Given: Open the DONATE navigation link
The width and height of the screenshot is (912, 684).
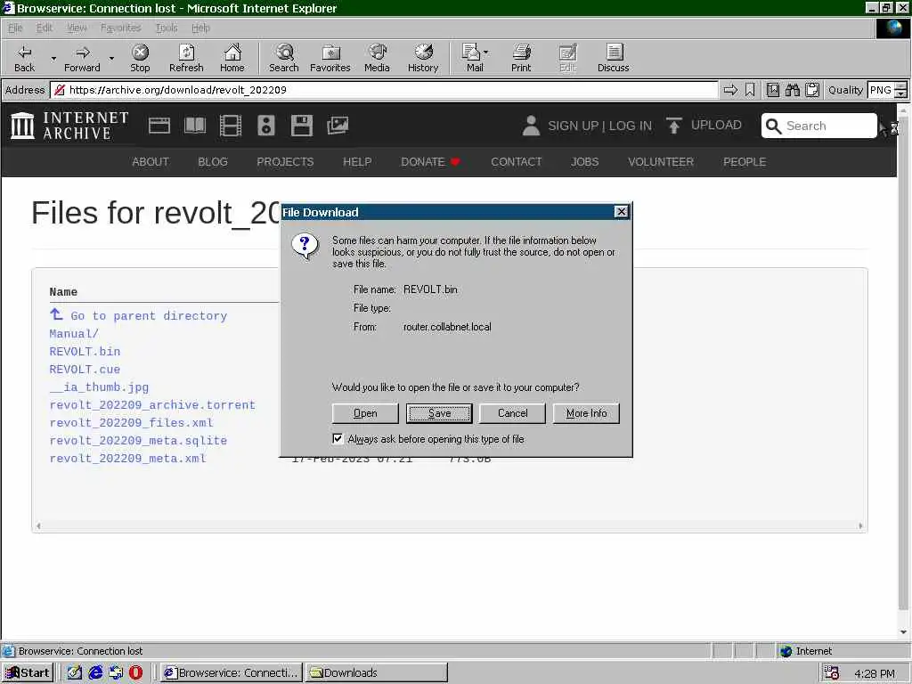Looking at the screenshot, I should pos(430,162).
